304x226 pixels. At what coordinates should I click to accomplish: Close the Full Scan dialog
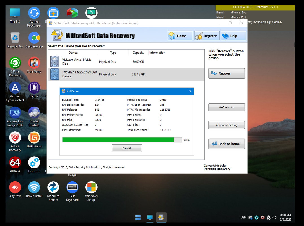pyautogui.click(x=190, y=91)
